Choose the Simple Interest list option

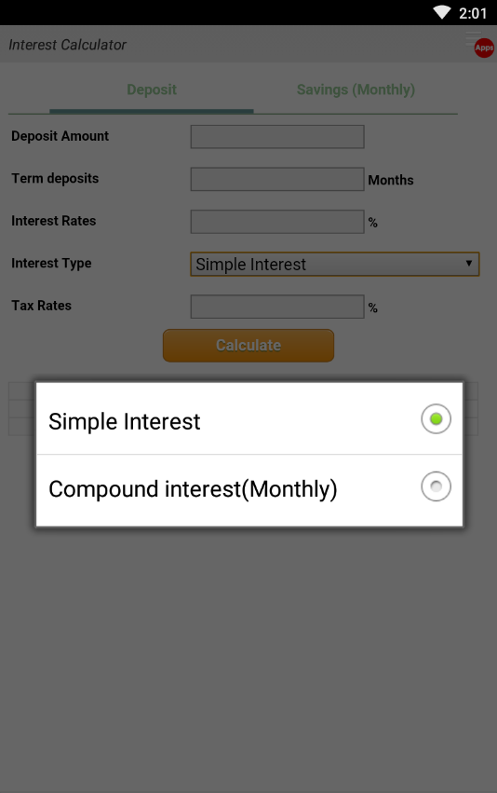coord(249,419)
